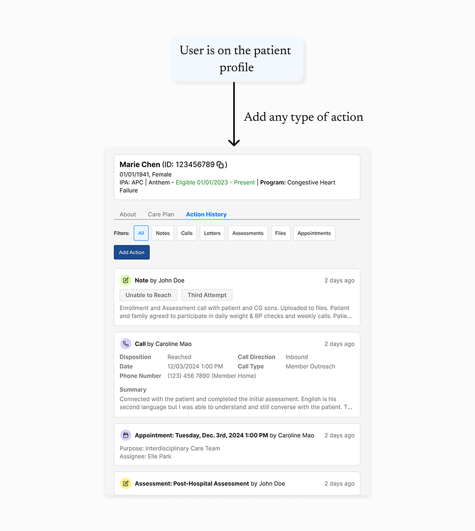Click the Add Action button
Viewport: 475px width, 531px height.
(132, 252)
